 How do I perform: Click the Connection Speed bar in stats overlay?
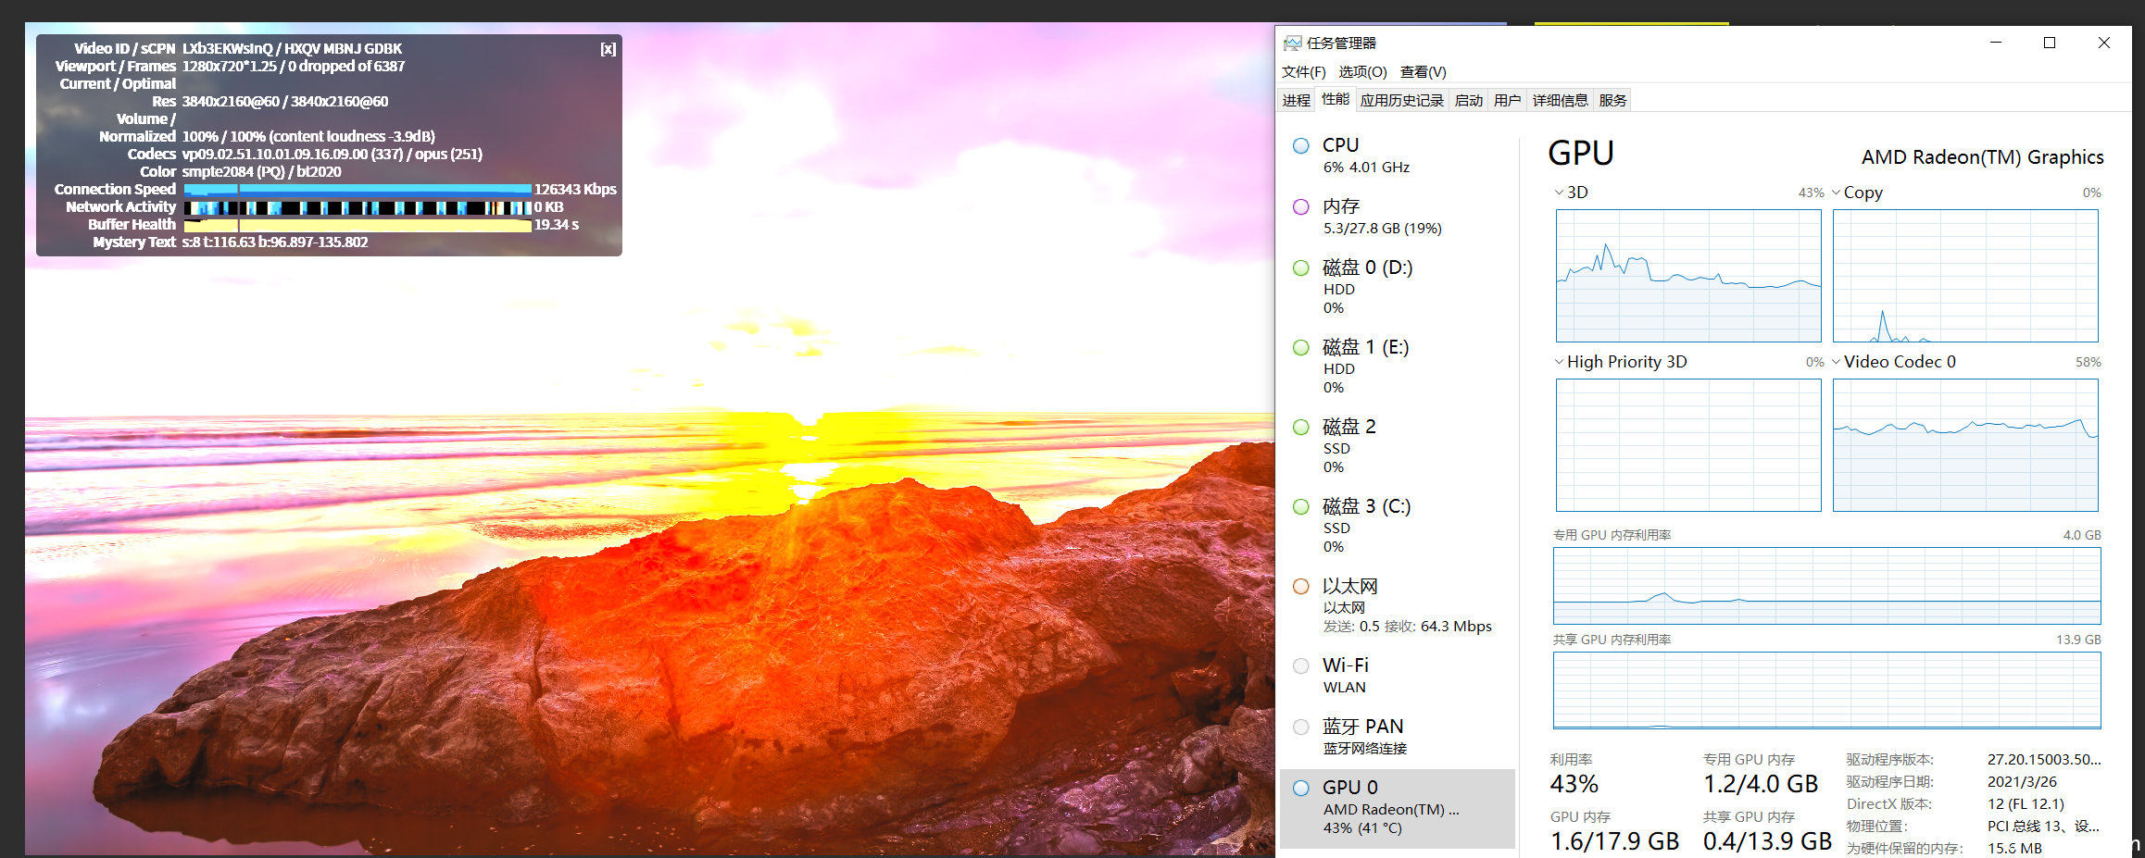click(357, 189)
